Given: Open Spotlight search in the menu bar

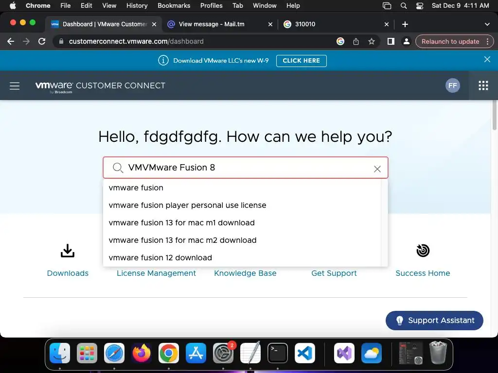Looking at the screenshot, I should 403,6.
